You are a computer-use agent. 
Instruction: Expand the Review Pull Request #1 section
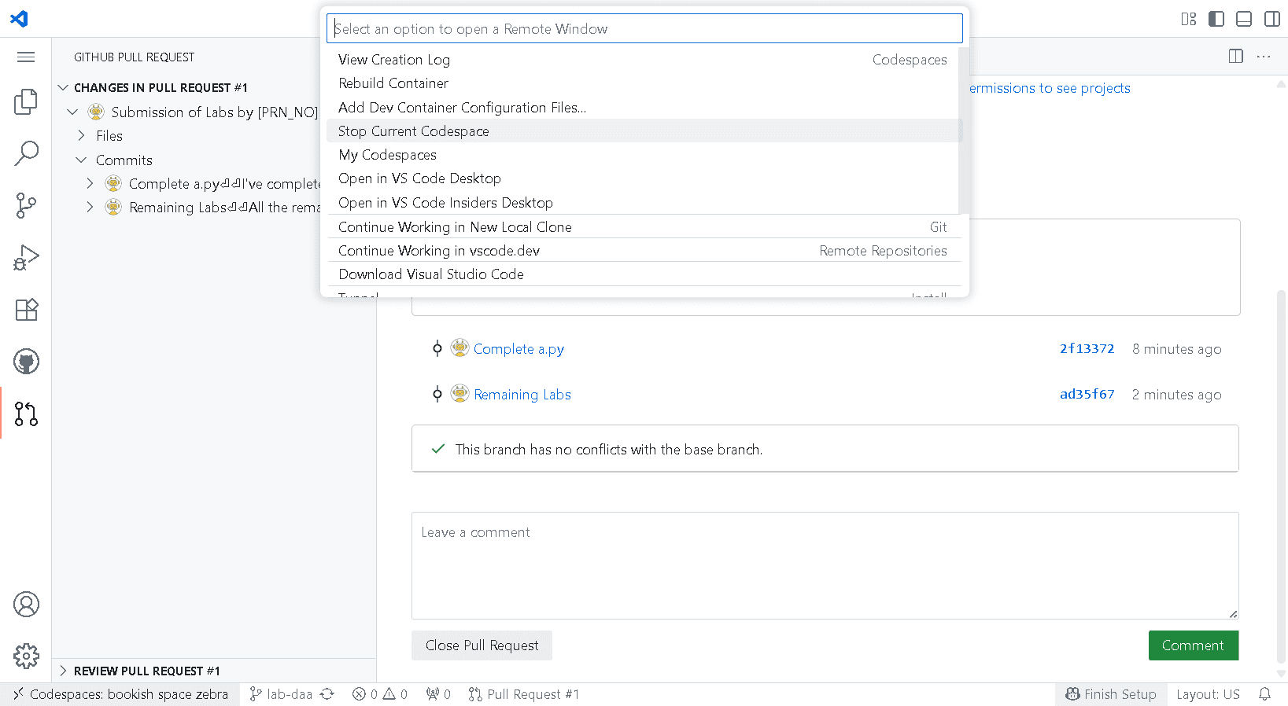click(63, 671)
